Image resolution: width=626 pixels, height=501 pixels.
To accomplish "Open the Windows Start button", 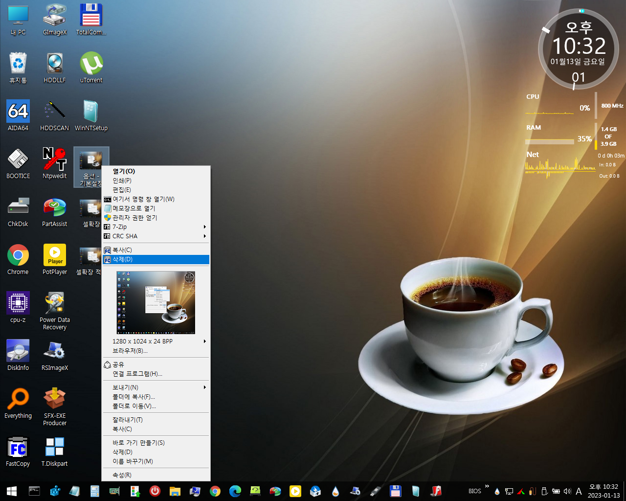I will [12, 491].
